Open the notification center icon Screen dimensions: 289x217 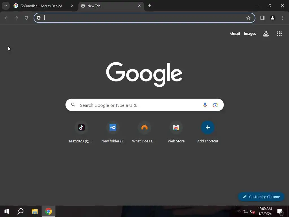(x=280, y=211)
